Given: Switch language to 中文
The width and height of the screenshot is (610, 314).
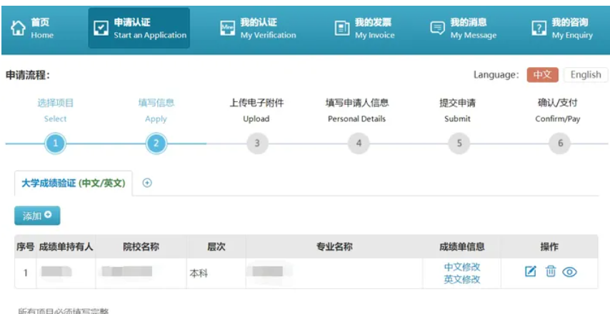Looking at the screenshot, I should pyautogui.click(x=542, y=75).
